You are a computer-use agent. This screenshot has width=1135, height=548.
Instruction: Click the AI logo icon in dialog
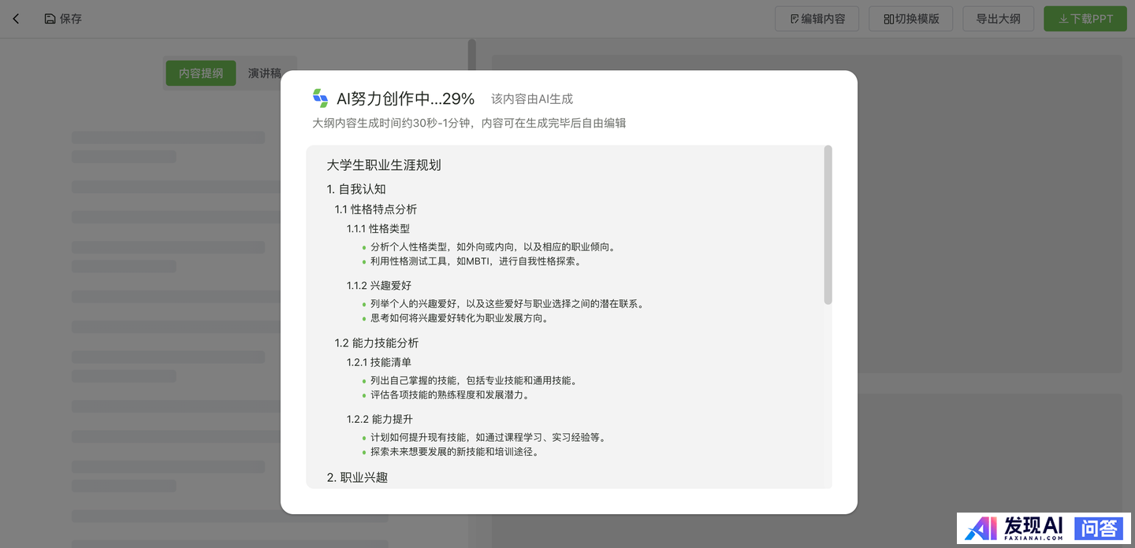coord(320,98)
